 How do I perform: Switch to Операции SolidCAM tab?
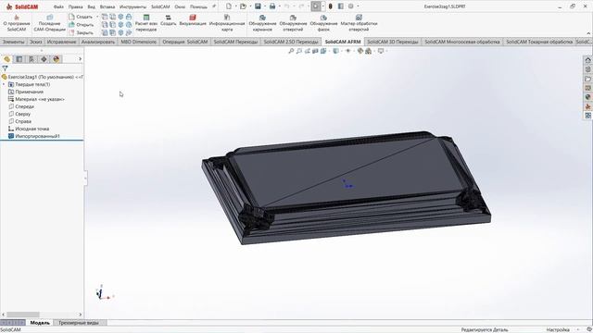(185, 42)
